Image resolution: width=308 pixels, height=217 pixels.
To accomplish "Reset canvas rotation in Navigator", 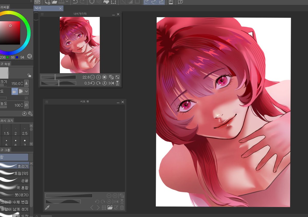I will [105, 83].
